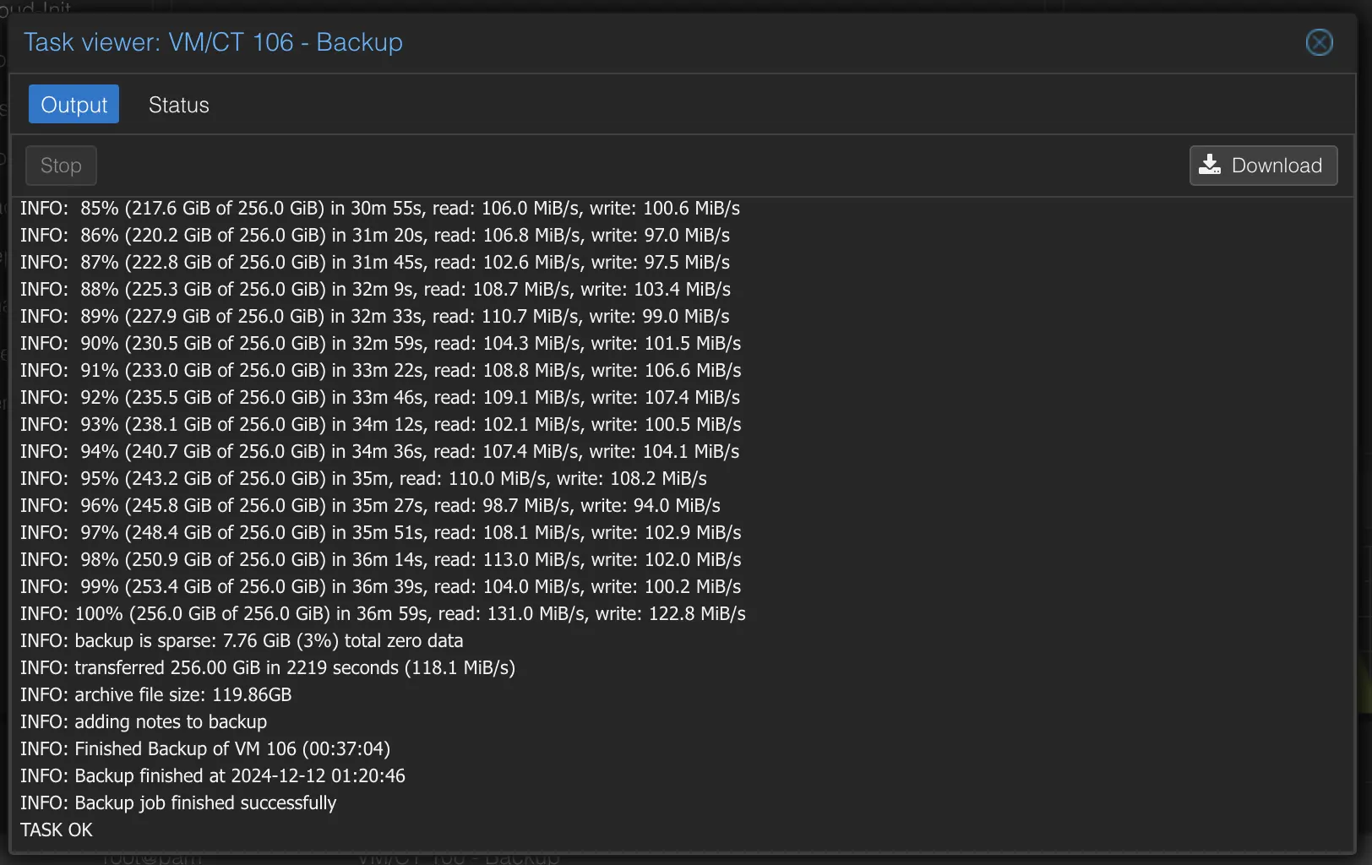Click the 'transferred 256.00 GiB' log line
Screen dimensions: 1372x865
pos(268,667)
